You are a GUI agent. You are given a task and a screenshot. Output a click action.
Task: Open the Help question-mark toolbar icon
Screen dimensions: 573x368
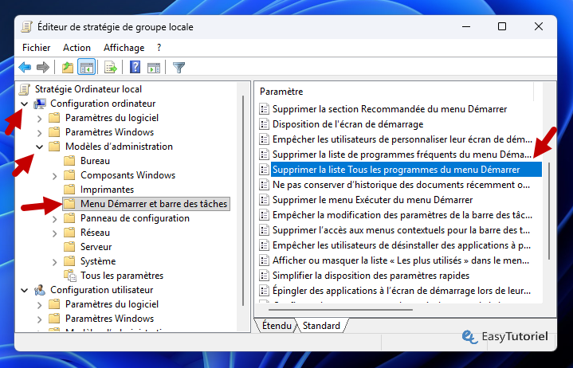[x=135, y=67]
